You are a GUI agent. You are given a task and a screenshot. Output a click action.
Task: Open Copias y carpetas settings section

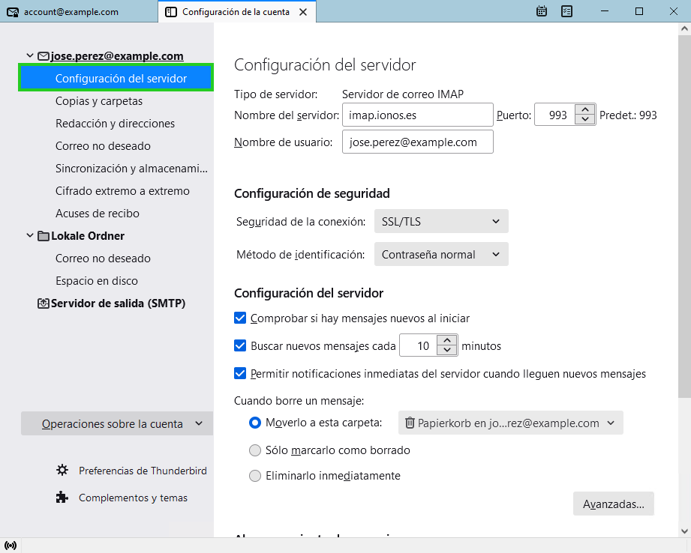99,101
